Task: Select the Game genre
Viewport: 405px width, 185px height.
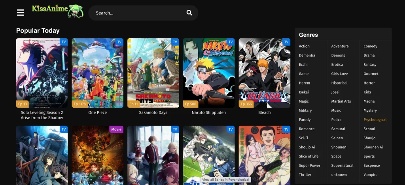Action: [x=304, y=74]
